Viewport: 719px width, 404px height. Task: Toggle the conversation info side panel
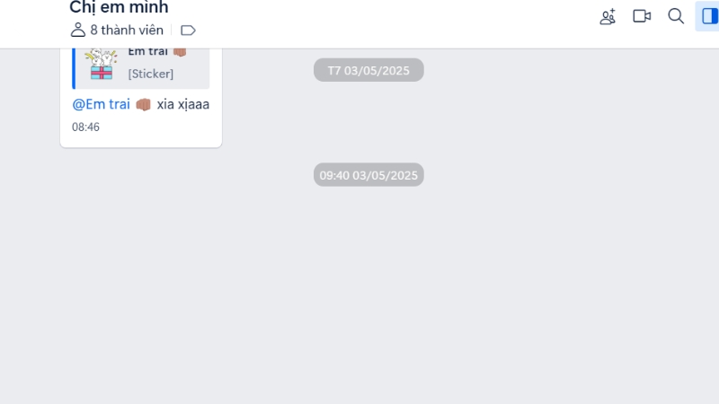pyautogui.click(x=709, y=16)
